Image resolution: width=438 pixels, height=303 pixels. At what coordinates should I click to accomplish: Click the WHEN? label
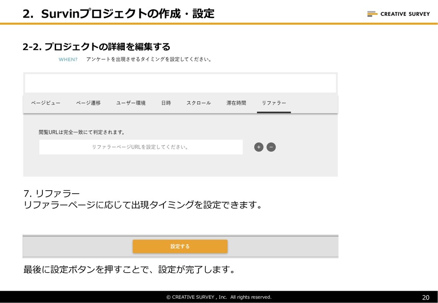[x=68, y=59]
